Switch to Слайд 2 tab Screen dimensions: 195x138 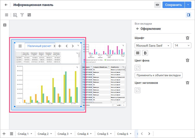pyautogui.click(x=43, y=134)
